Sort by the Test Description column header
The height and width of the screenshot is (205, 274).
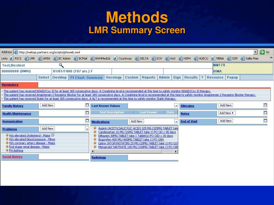pos(112,112)
